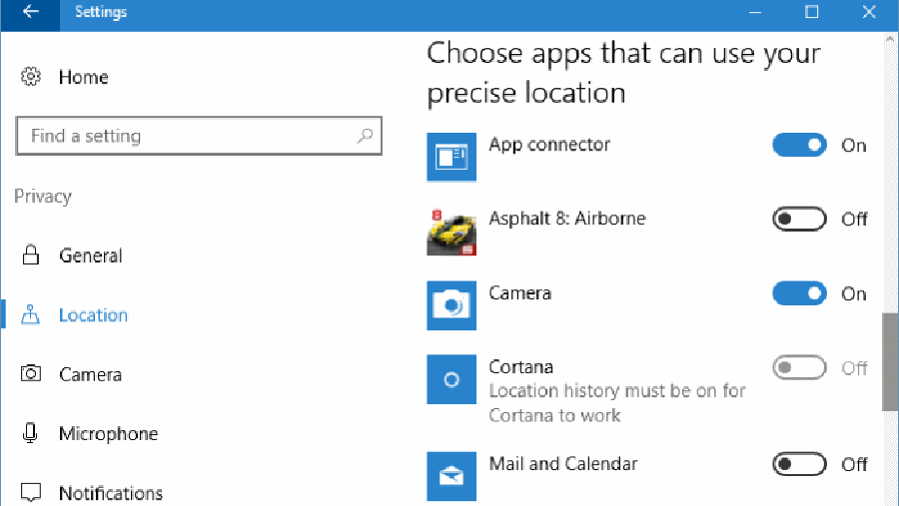899x506 pixels.
Task: Click 'Choose apps that can use your precise location' heading
Action: point(623,73)
